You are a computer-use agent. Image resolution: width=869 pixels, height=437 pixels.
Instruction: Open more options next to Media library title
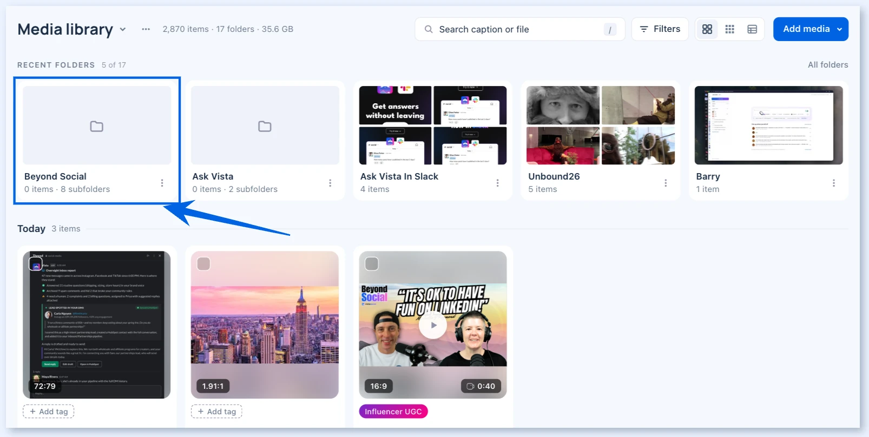click(x=146, y=29)
